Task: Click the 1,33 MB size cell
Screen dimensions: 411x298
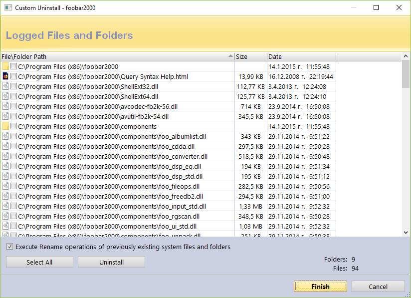Action: coord(250,207)
